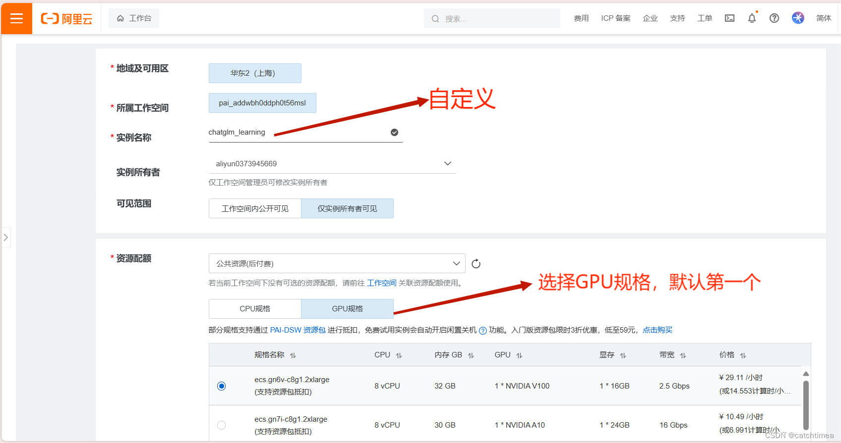Refresh the resource quota list

[476, 264]
